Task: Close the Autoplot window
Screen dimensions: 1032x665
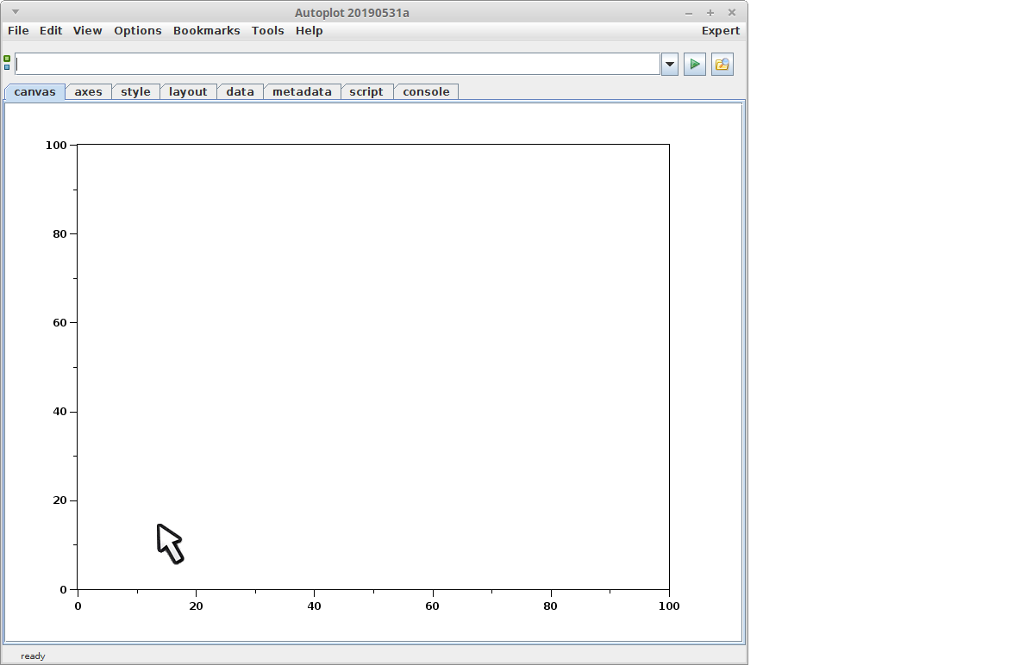Action: tap(732, 13)
